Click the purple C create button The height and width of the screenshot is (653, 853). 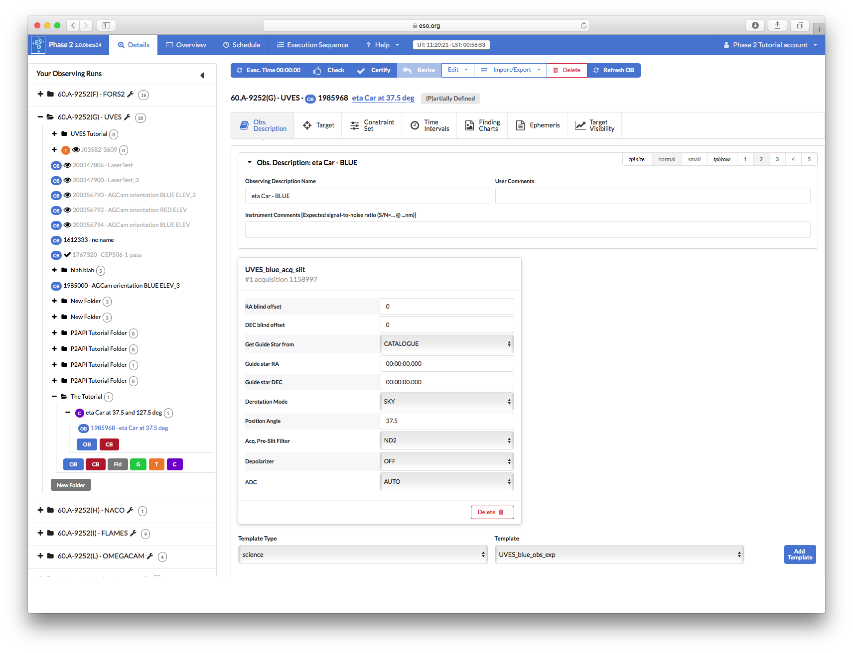click(174, 464)
